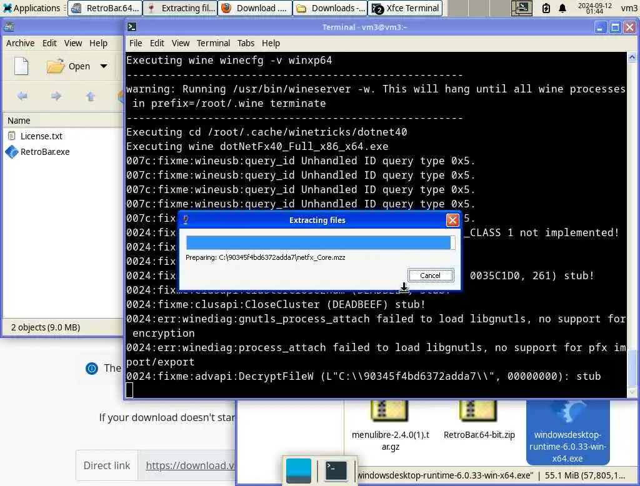The height and width of the screenshot is (486, 640).
Task: Open the Terminal menu in the terminal window
Action: 213,43
